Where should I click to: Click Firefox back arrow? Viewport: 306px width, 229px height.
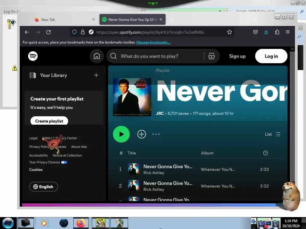pyautogui.click(x=27, y=32)
